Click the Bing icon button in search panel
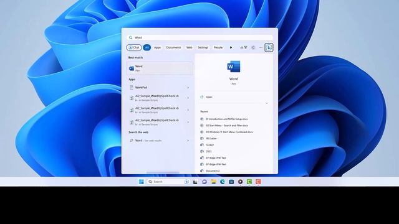 (269, 47)
